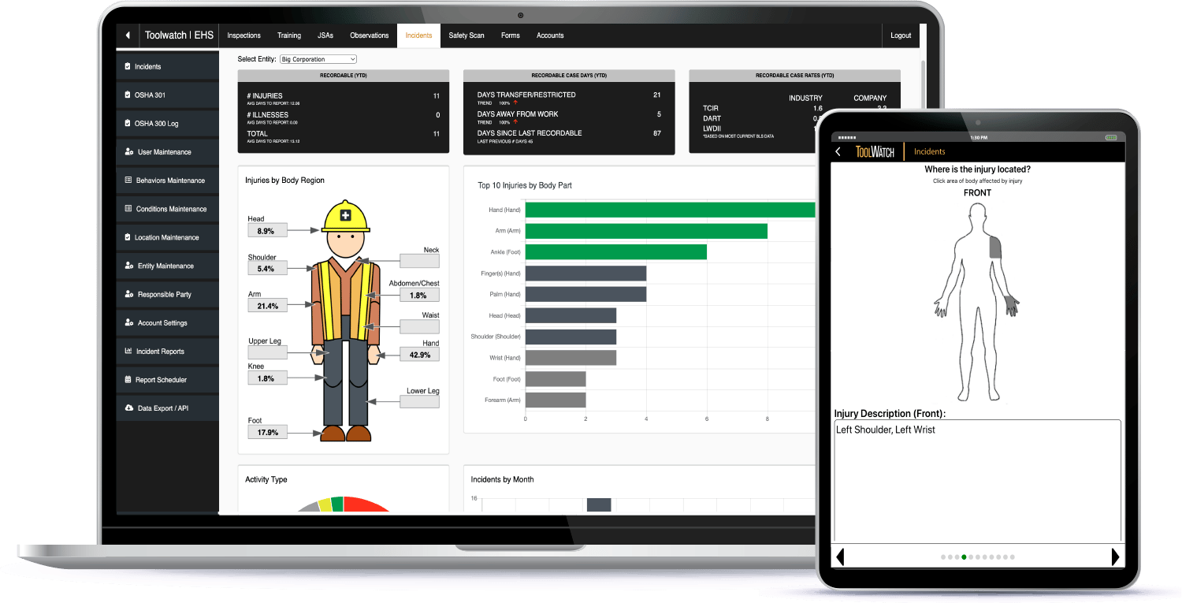
Task: Click the Incident Reports chart icon
Action: tap(128, 351)
